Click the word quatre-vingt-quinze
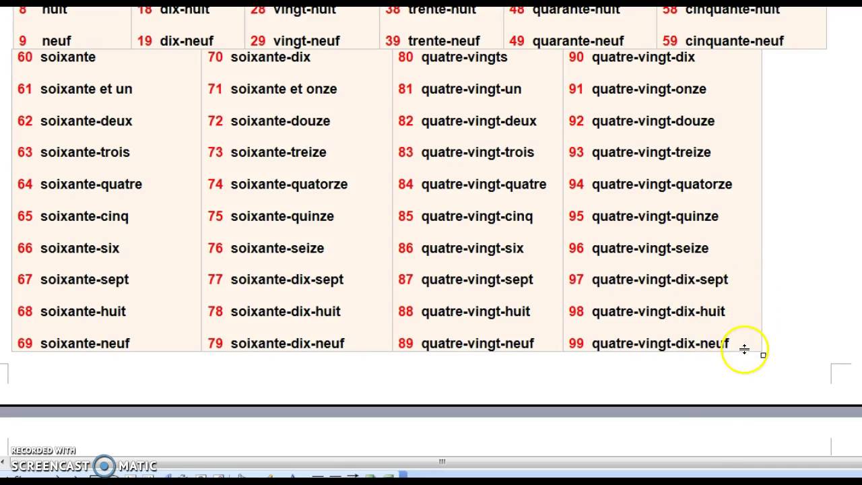 655,216
